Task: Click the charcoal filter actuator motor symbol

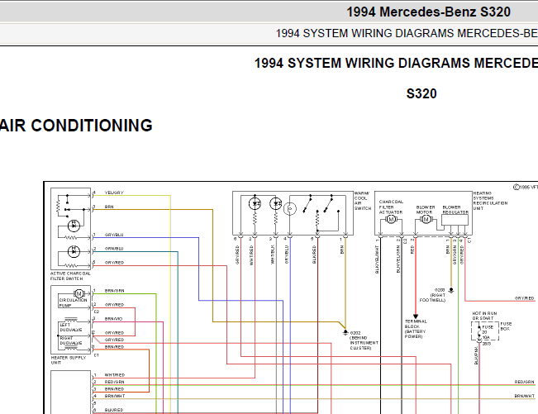Action: (391, 219)
